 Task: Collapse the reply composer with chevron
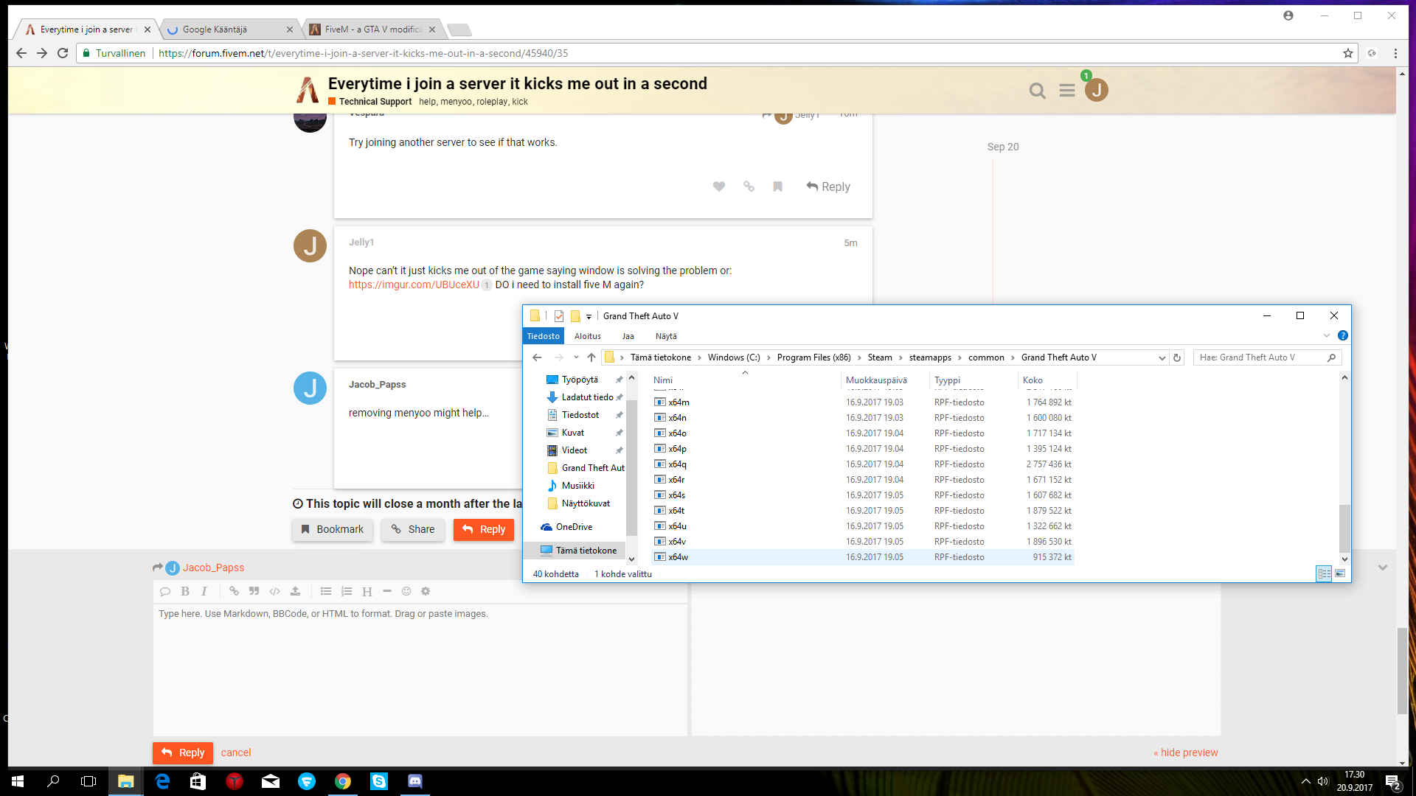[x=1383, y=568]
